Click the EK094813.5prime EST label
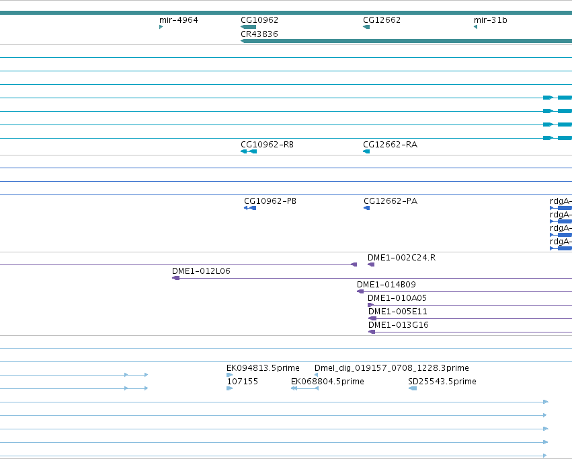Image resolution: width=572 pixels, height=459 pixels. coord(263,368)
